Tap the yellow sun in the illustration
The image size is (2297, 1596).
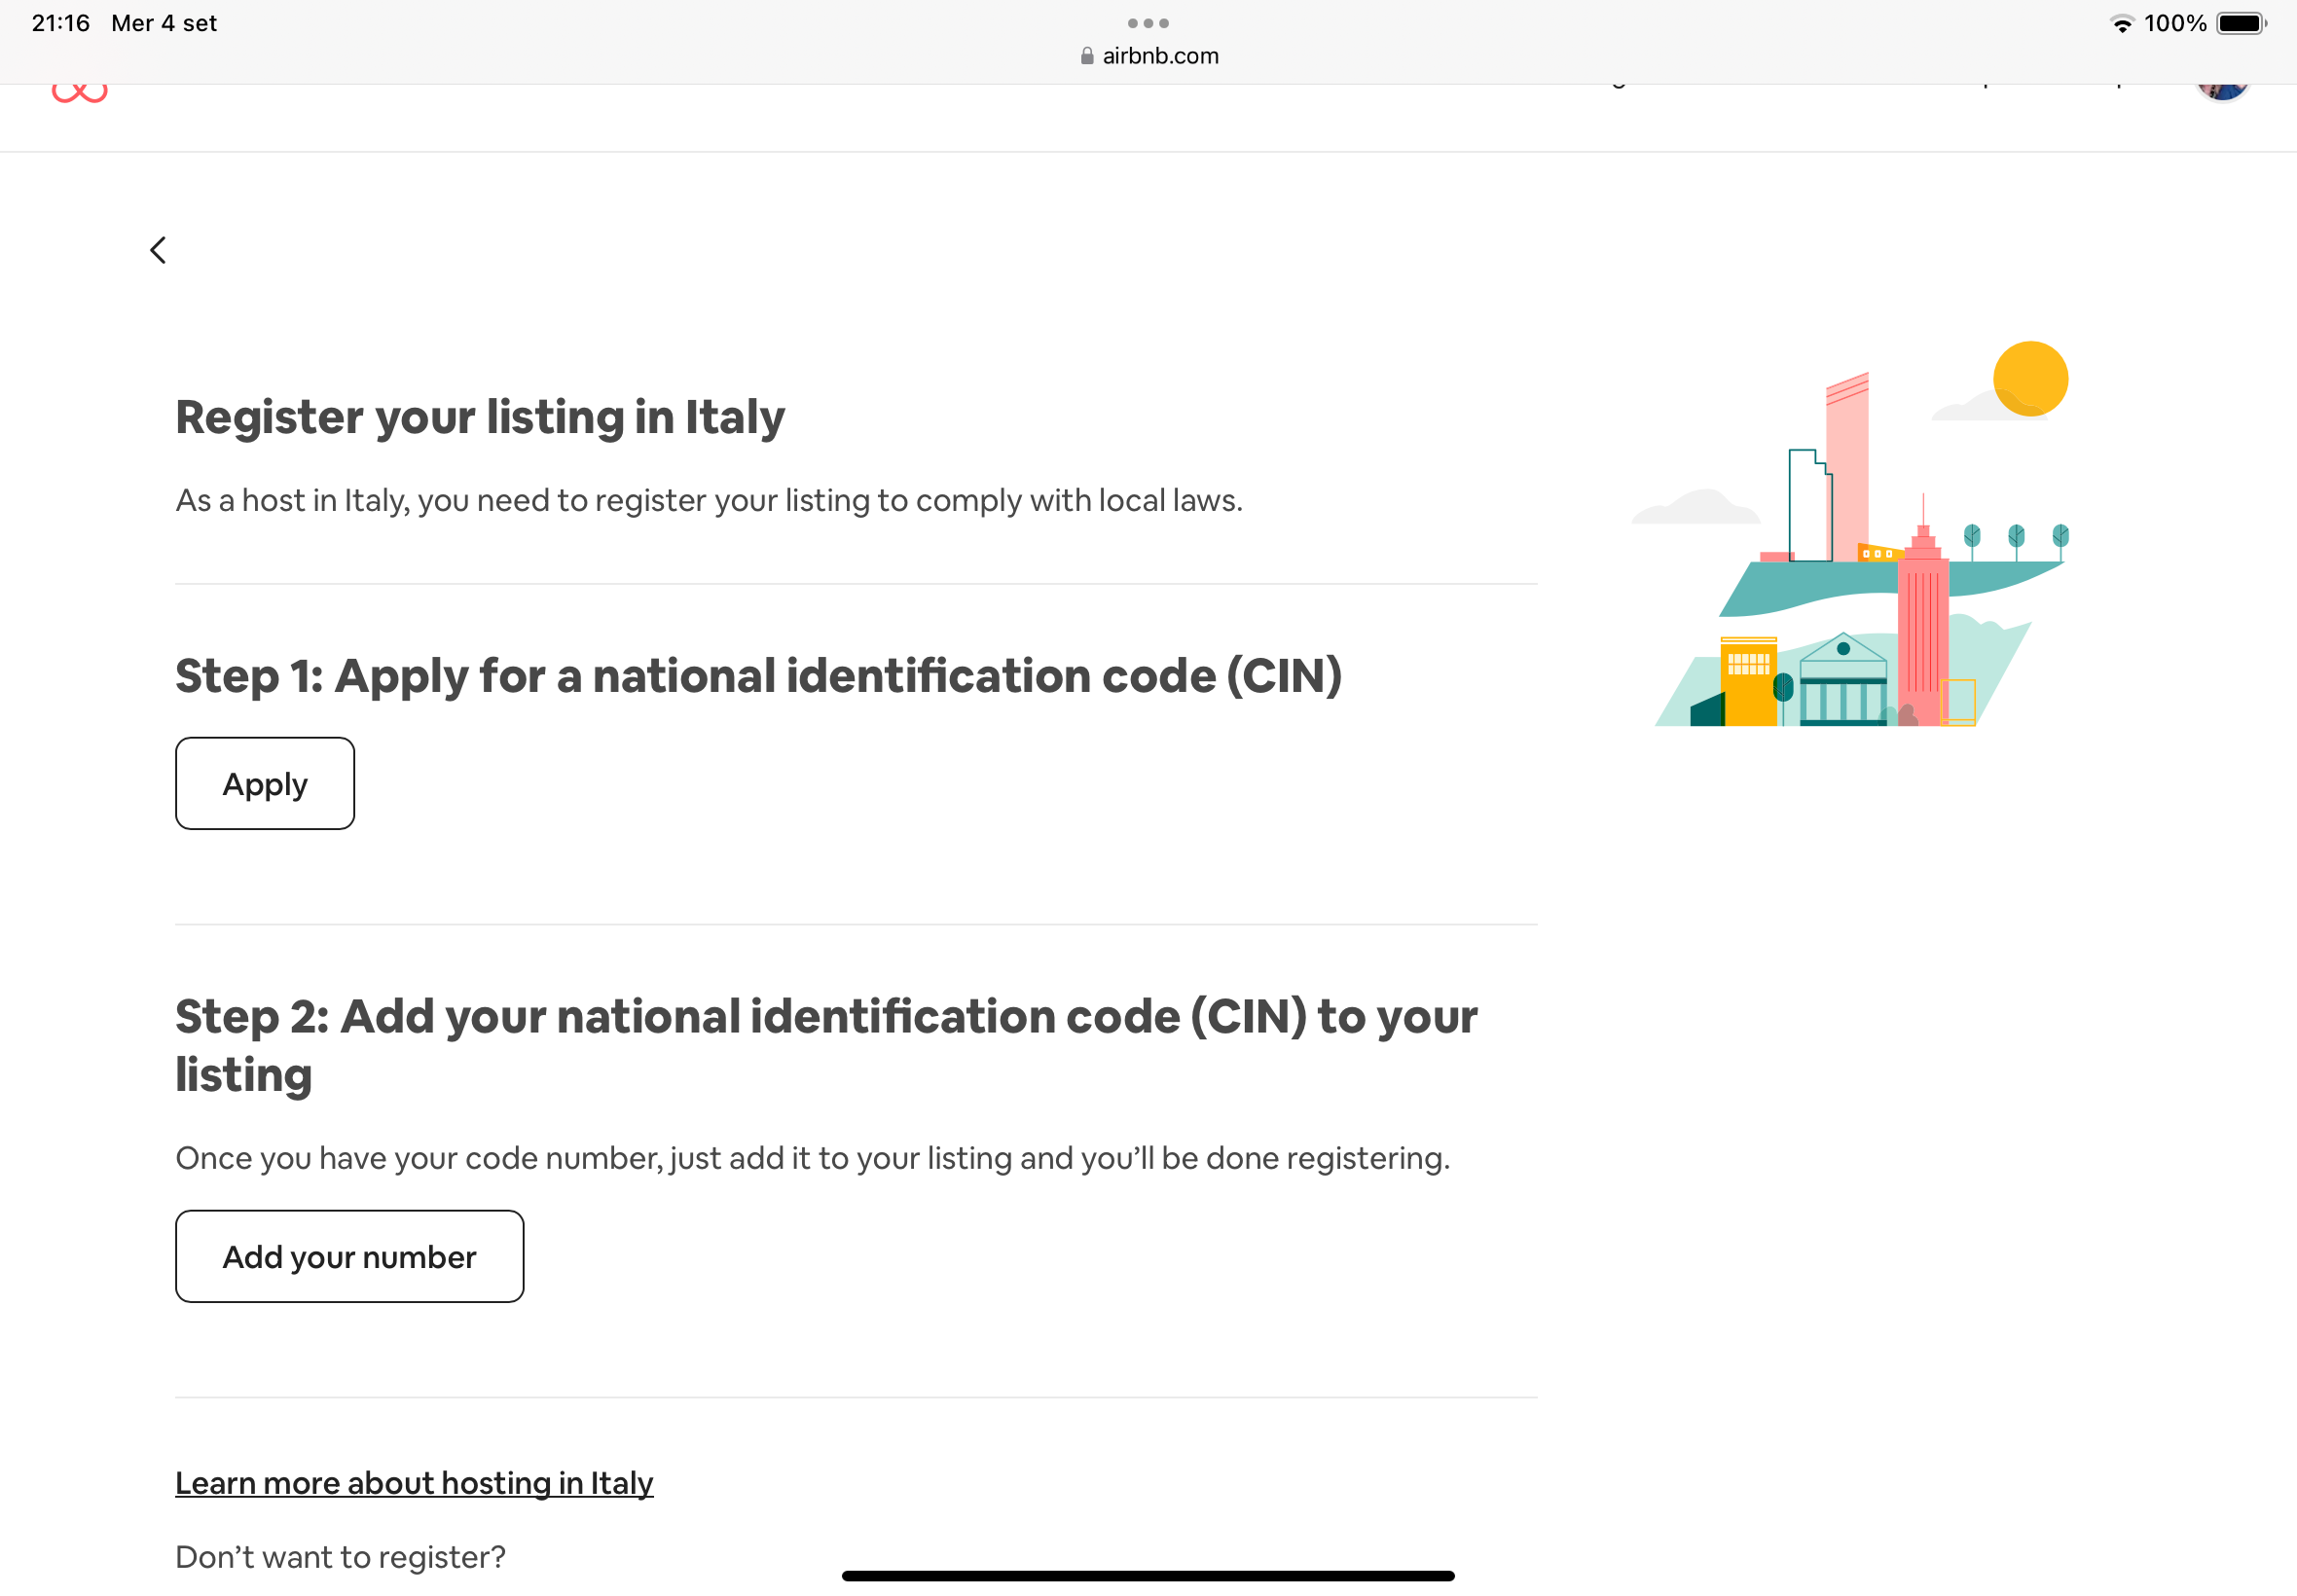pyautogui.click(x=2032, y=377)
